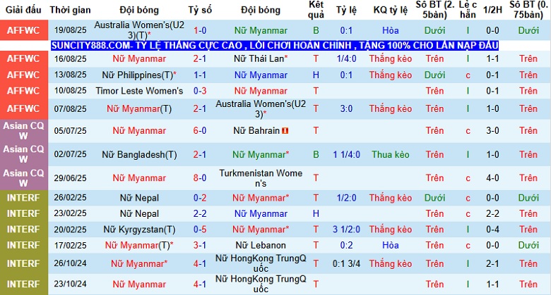Select date 07/08/25 in the time column

[70, 109]
